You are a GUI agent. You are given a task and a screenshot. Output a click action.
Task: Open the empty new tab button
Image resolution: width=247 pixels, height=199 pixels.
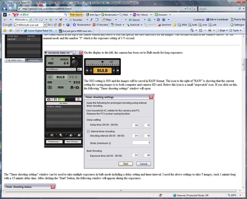click(x=97, y=31)
